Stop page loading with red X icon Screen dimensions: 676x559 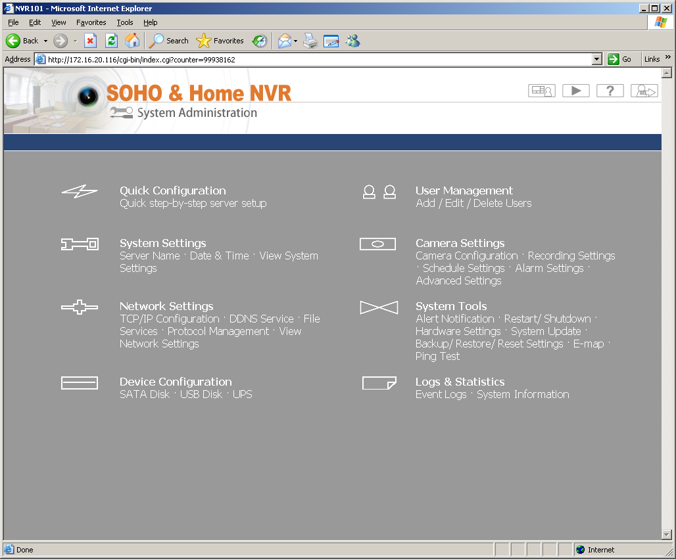[x=90, y=41]
